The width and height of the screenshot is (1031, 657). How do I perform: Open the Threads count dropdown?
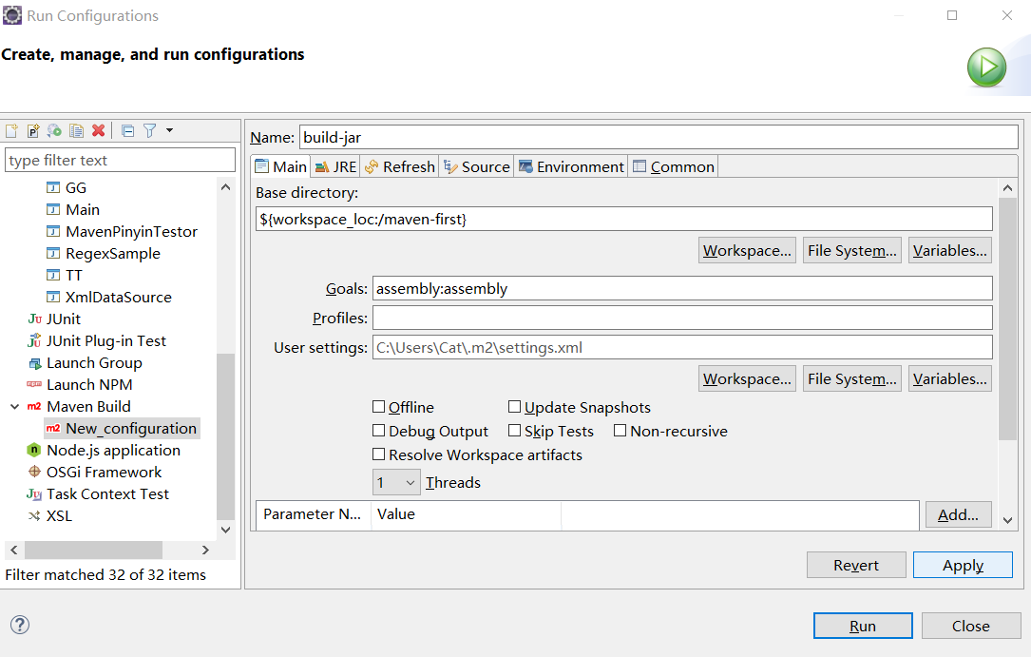395,483
